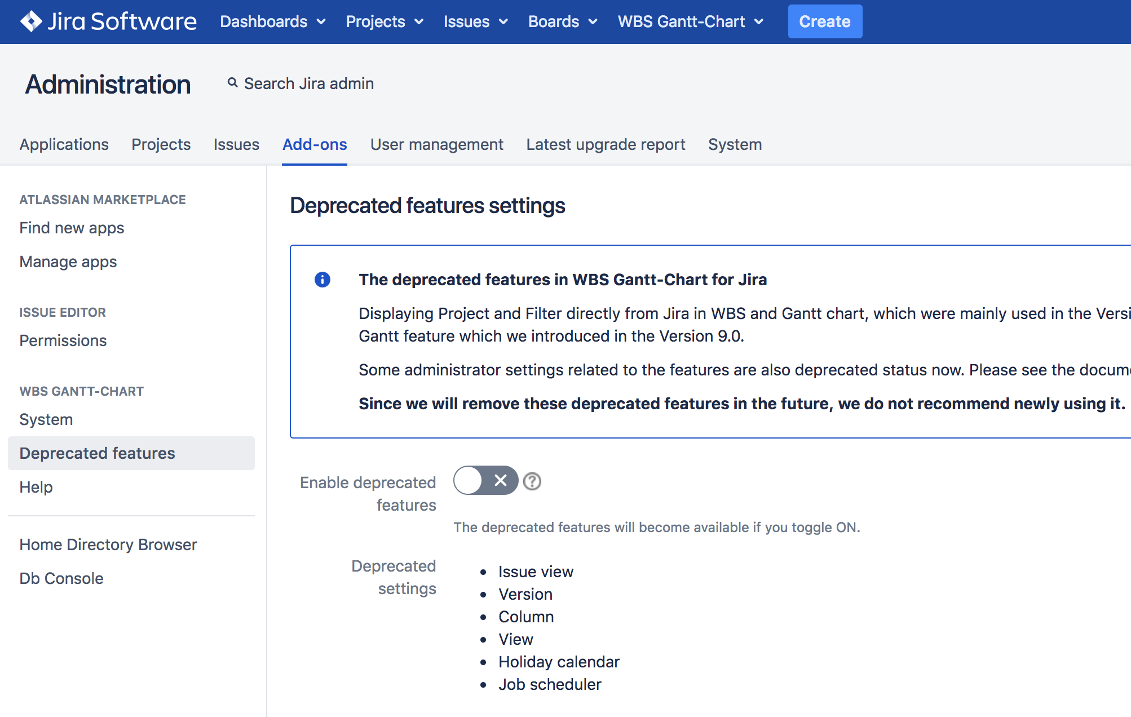Click Find new apps under Atlassian Marketplace
The image size is (1131, 717).
tap(72, 228)
